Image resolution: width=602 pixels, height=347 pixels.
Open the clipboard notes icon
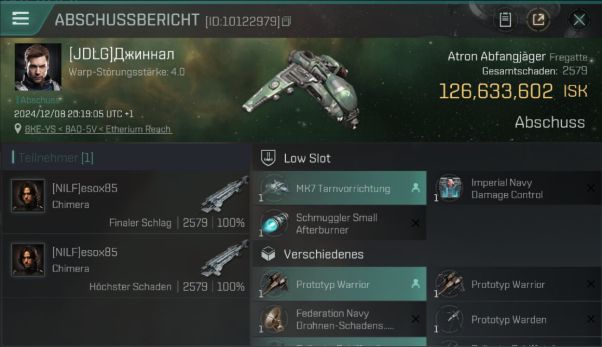pyautogui.click(x=505, y=20)
